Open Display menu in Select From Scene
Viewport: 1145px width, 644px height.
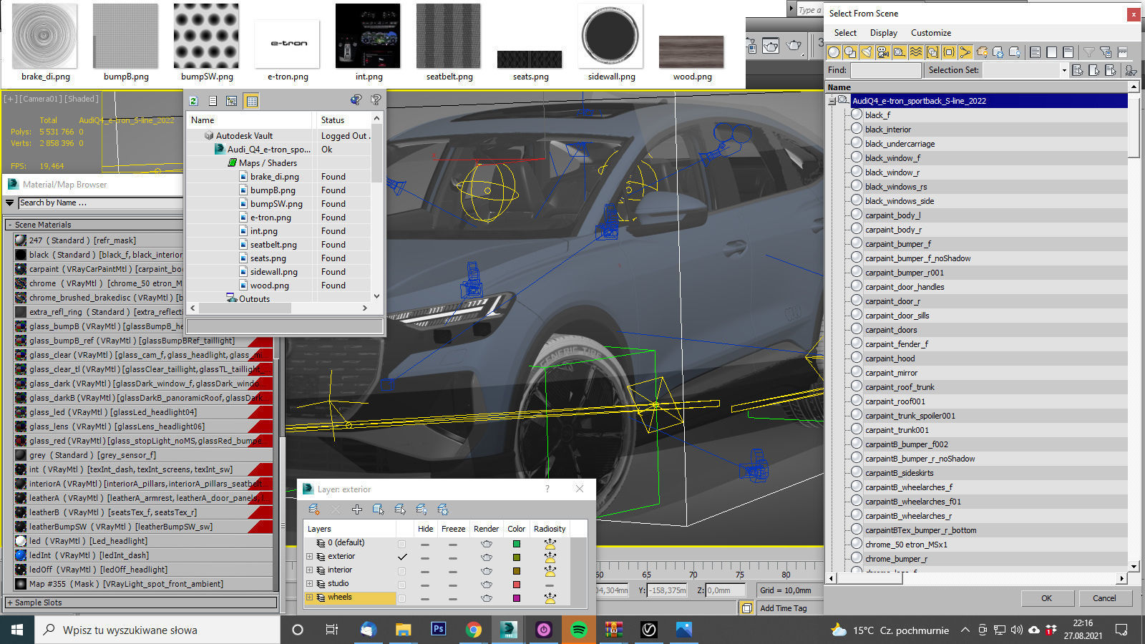click(x=884, y=33)
